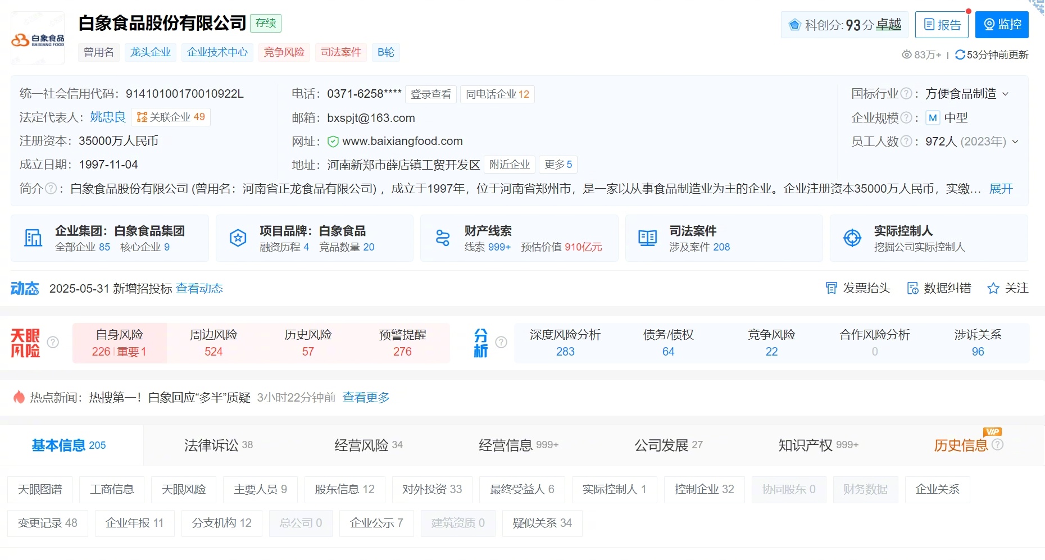Click the 司法案件 book icon
This screenshot has height=560, width=1045.
(647, 238)
